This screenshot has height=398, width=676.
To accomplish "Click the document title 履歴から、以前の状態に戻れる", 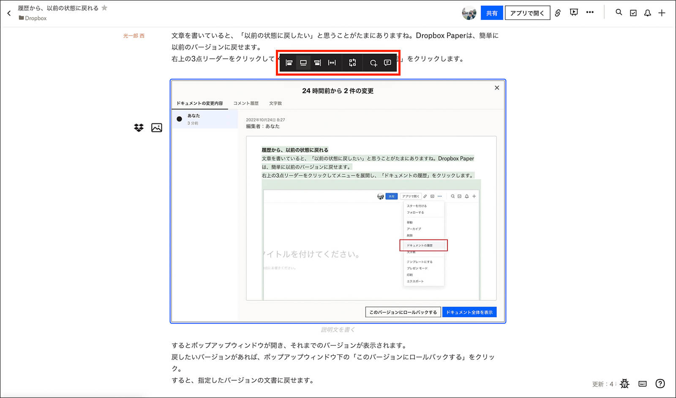I will coord(58,8).
